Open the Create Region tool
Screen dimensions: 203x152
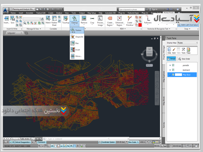pyautogui.click(x=110, y=19)
